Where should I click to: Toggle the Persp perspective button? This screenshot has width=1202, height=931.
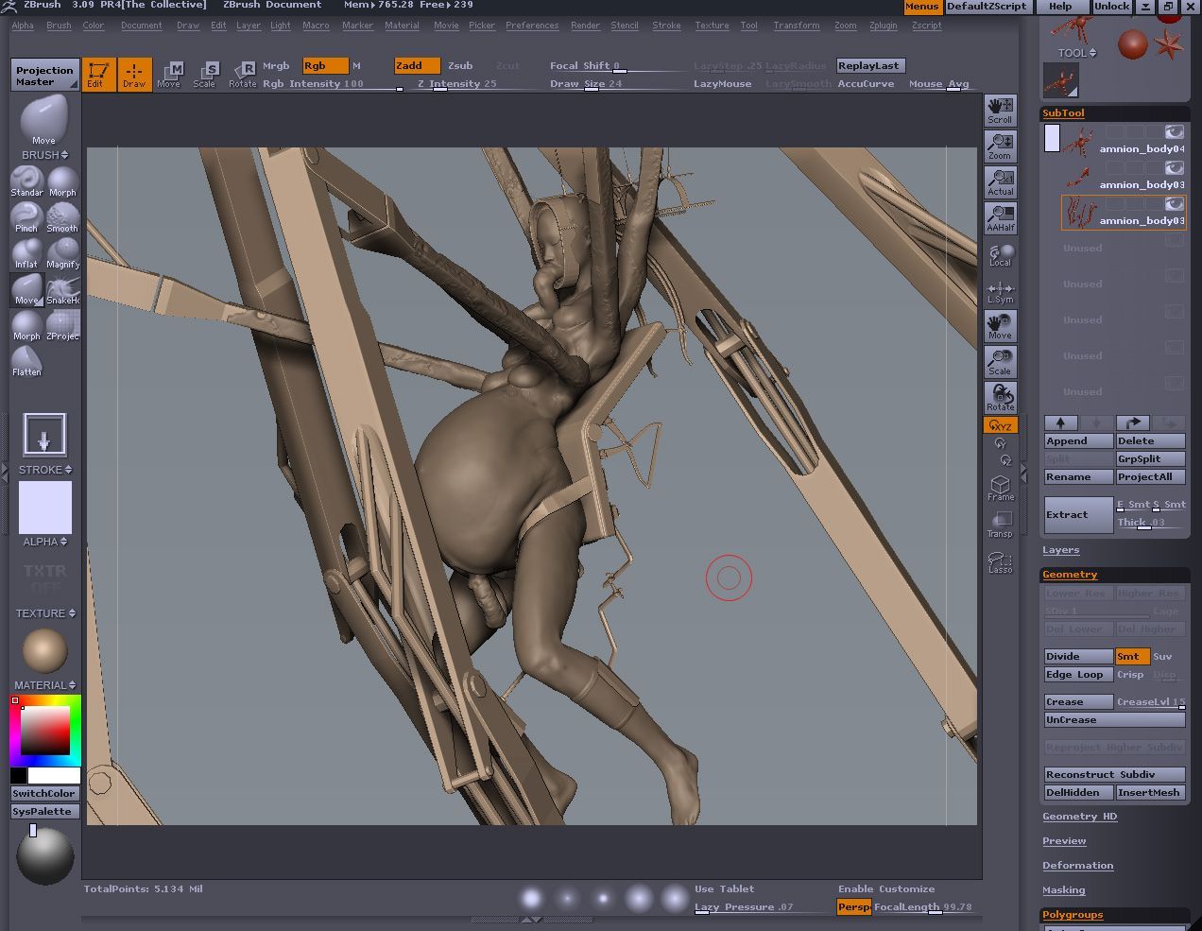853,906
